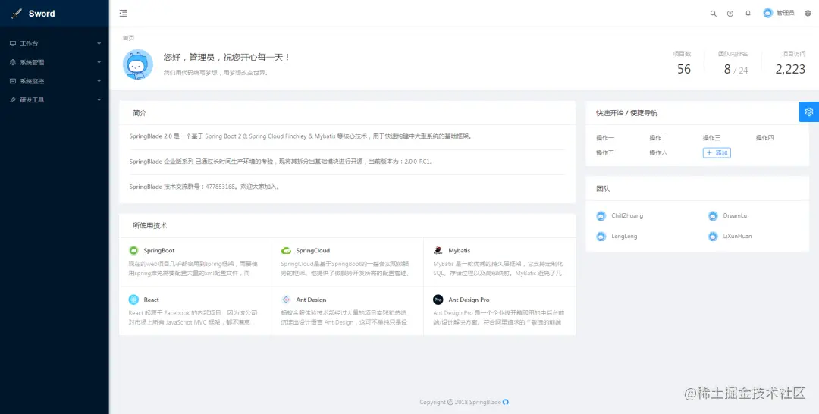Open the 操作五 shortcut link
819x414 pixels.
tap(605, 153)
